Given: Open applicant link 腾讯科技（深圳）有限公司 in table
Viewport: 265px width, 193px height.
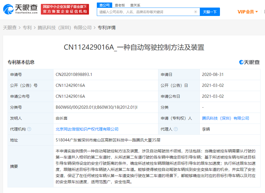Looking at the screenshot, I should click(226, 118).
